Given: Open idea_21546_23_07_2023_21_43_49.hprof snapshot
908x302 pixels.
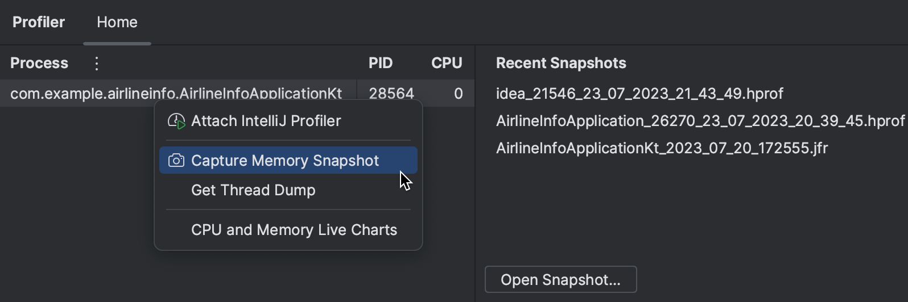Looking at the screenshot, I should pyautogui.click(x=639, y=94).
